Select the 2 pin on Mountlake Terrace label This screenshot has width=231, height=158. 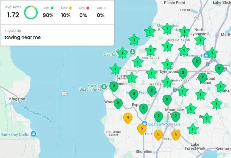coord(175,116)
